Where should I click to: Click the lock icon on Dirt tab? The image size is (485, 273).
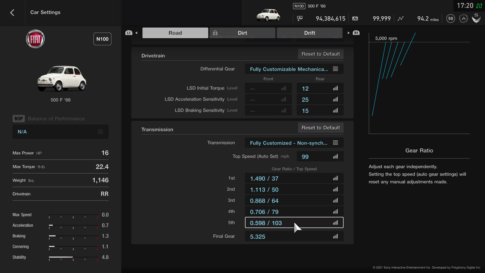(x=215, y=33)
